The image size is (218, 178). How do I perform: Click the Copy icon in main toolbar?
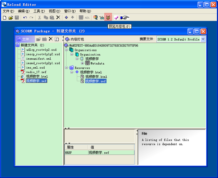coord(46,18)
